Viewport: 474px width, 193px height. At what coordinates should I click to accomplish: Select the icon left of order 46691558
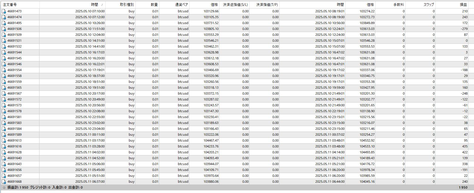[x=4, y=76]
